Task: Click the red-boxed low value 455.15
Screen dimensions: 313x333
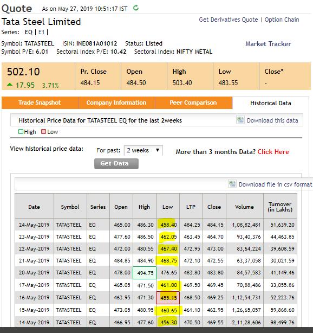Action: pos(168,298)
